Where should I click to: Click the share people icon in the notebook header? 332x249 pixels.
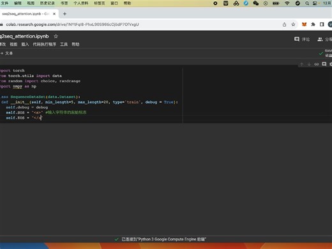[320, 40]
